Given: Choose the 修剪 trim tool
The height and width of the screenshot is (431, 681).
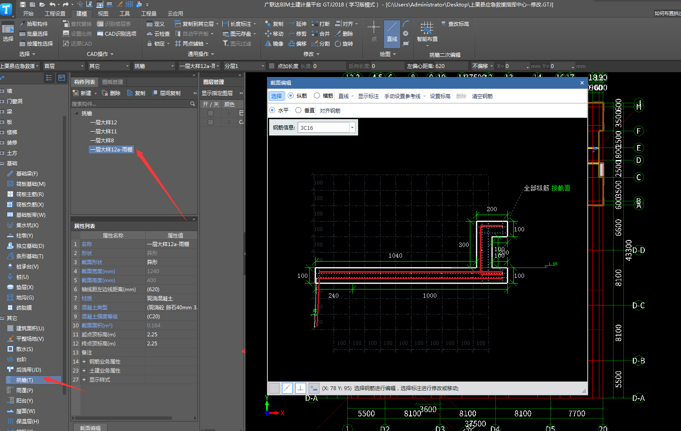Looking at the screenshot, I should (297, 34).
